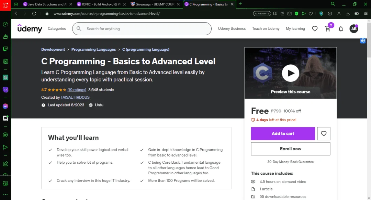The height and width of the screenshot is (200, 371).
Task: Open the Categories menu
Action: (57, 28)
